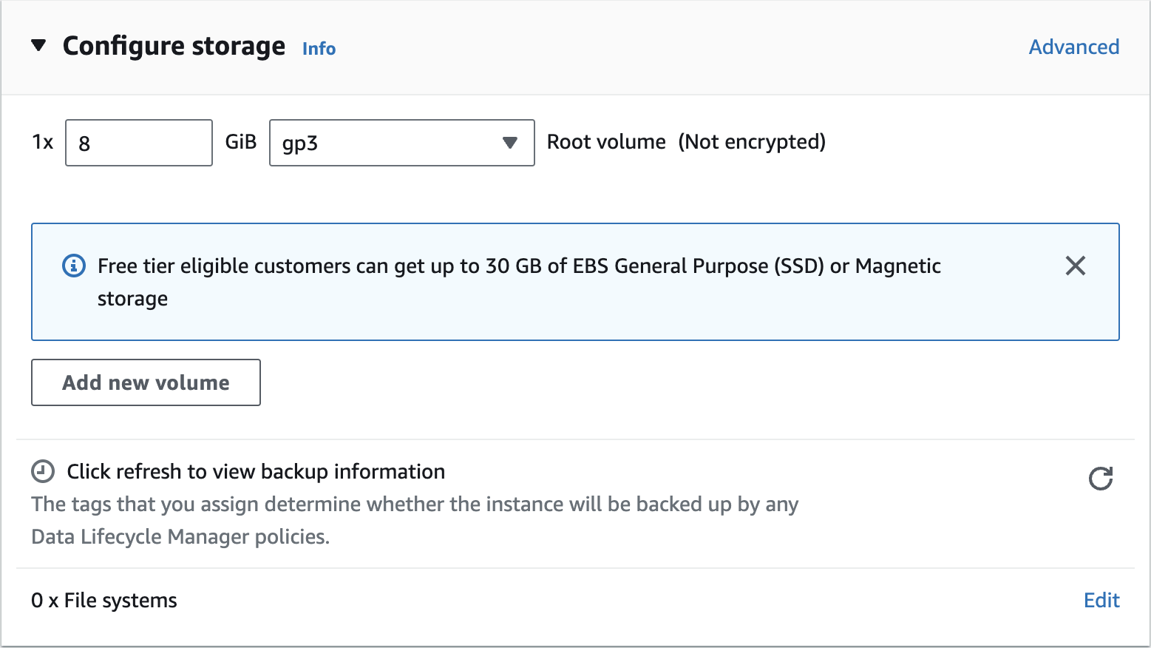Viewport: 1151px width, 648px height.
Task: Click the free tier eligible message text
Action: coord(519,266)
